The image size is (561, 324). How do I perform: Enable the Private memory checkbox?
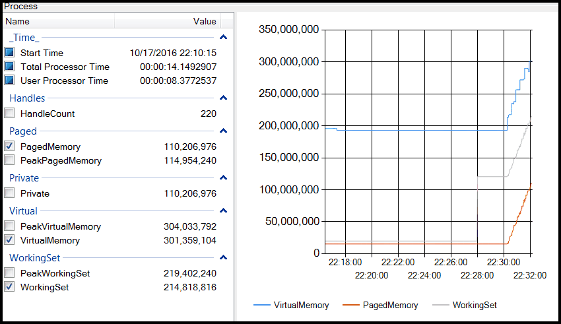pos(9,193)
